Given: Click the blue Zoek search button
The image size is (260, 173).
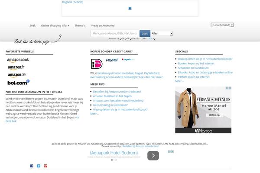Looking at the screenshot, I should [145, 34].
